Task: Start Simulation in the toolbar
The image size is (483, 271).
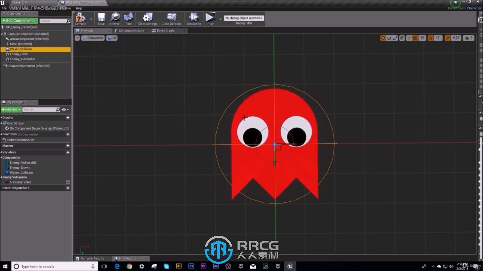Action: (x=194, y=19)
